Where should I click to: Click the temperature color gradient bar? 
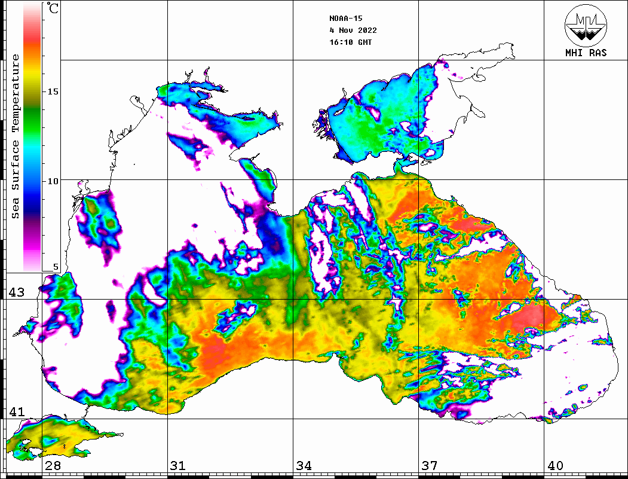[32, 137]
